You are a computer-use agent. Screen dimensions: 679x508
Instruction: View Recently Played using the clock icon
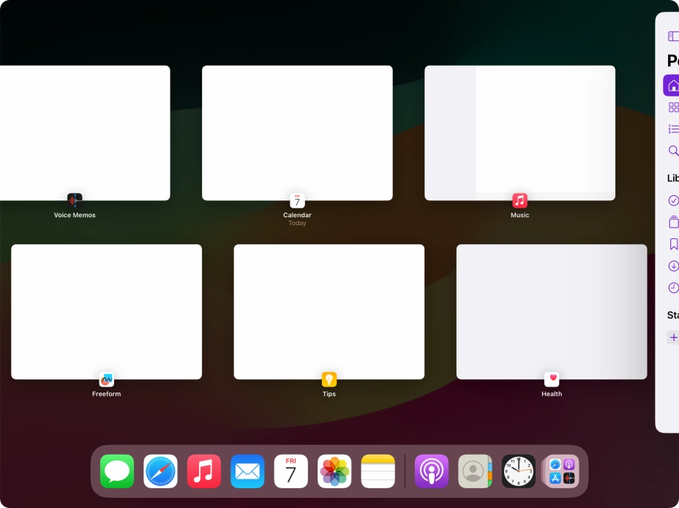tap(672, 287)
